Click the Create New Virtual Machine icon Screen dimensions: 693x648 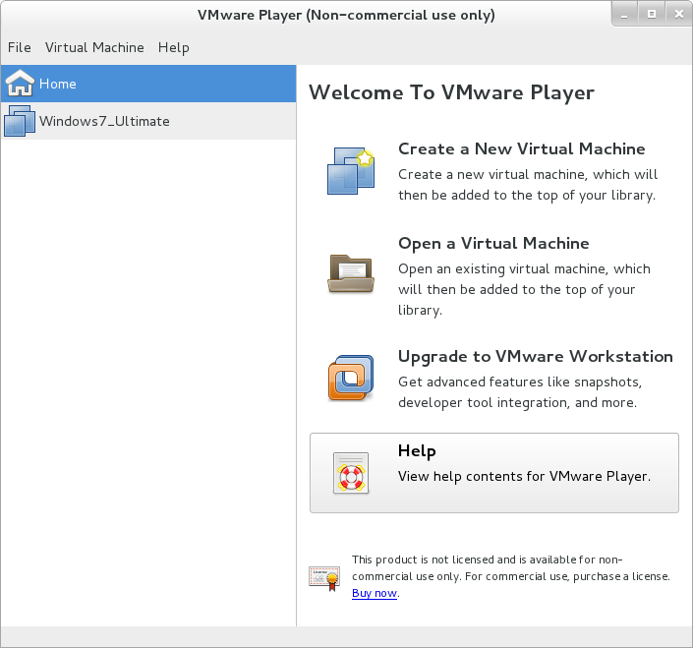coord(351,171)
